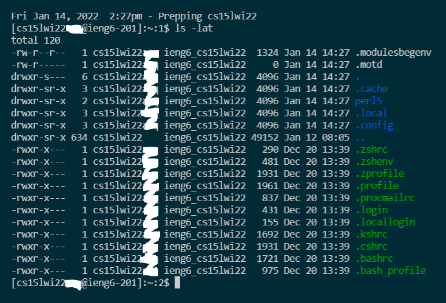The width and height of the screenshot is (446, 303).
Task: Click the terminal cursor at the bottom prompt
Action: pyautogui.click(x=177, y=283)
